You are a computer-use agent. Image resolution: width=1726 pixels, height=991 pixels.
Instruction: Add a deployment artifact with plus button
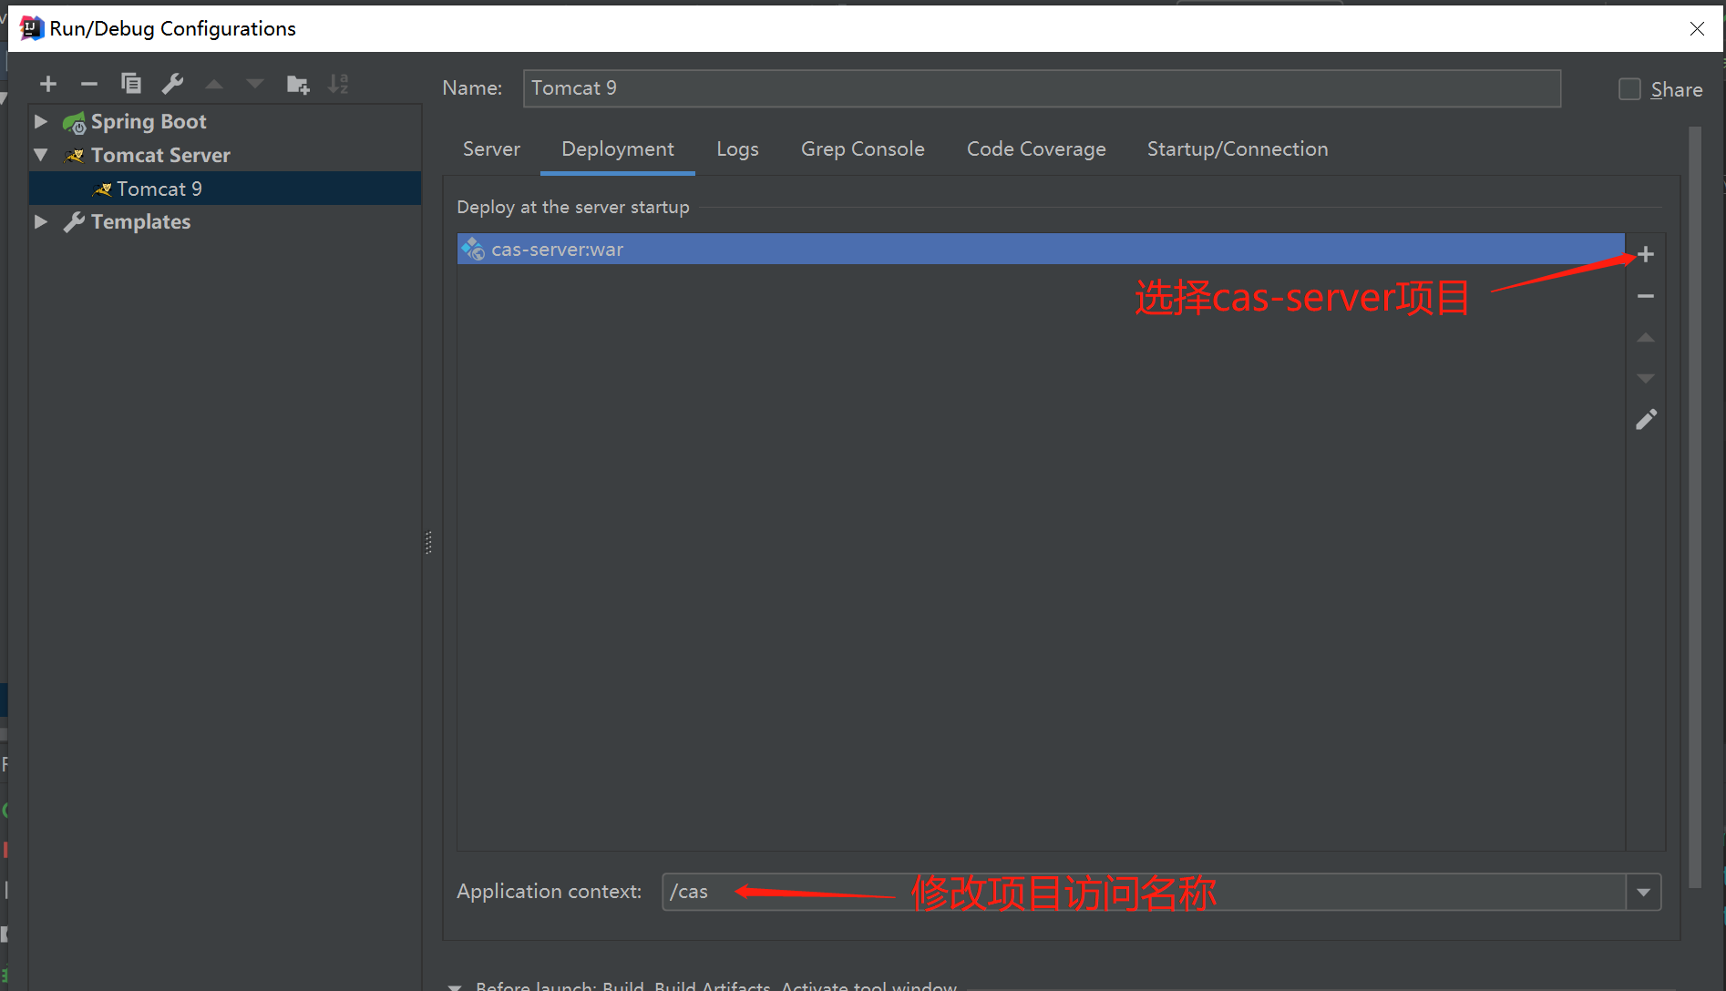tap(1645, 254)
